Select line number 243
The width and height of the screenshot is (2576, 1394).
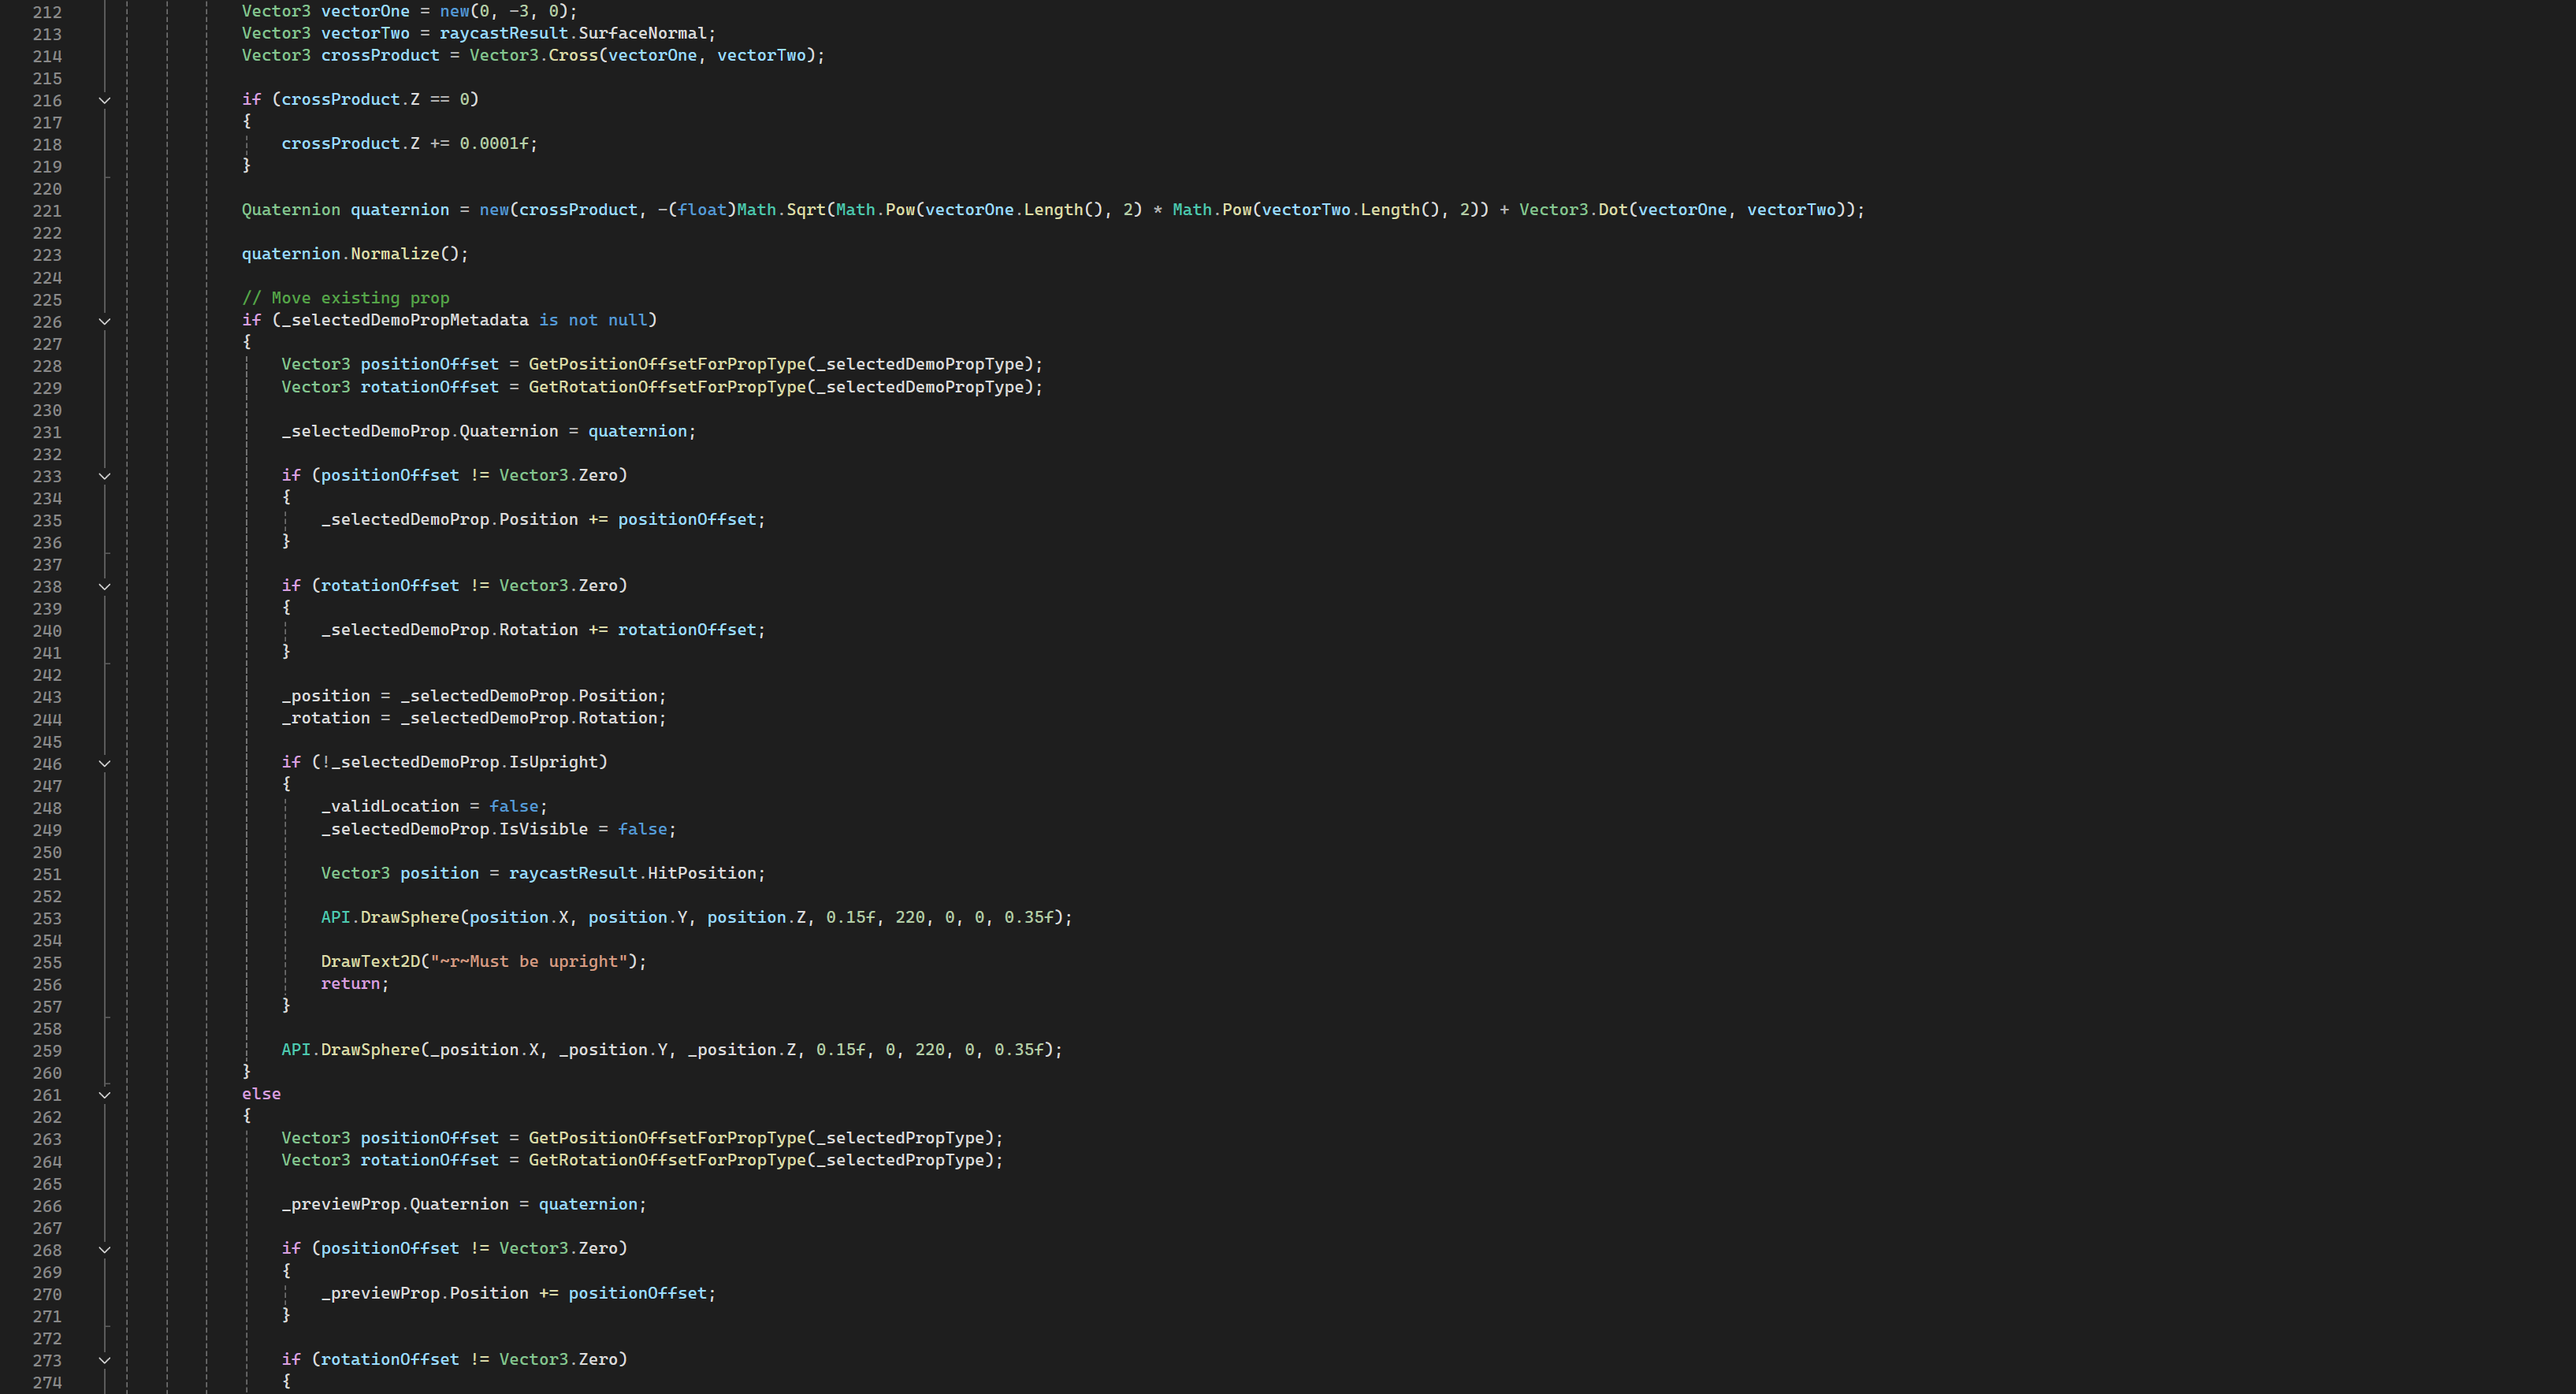[46, 697]
